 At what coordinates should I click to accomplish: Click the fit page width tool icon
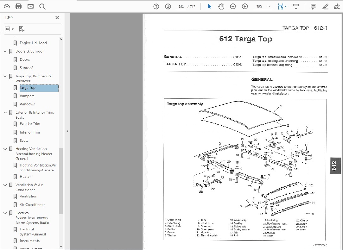(280, 7)
